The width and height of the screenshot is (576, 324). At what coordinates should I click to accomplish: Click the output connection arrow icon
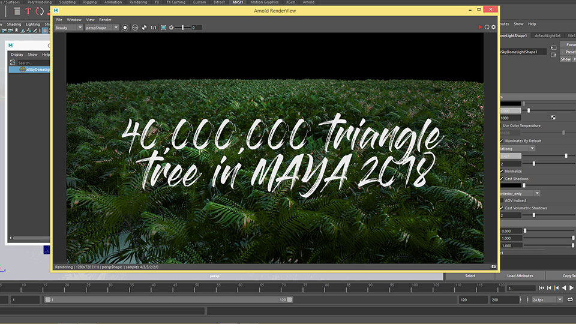(554, 55)
